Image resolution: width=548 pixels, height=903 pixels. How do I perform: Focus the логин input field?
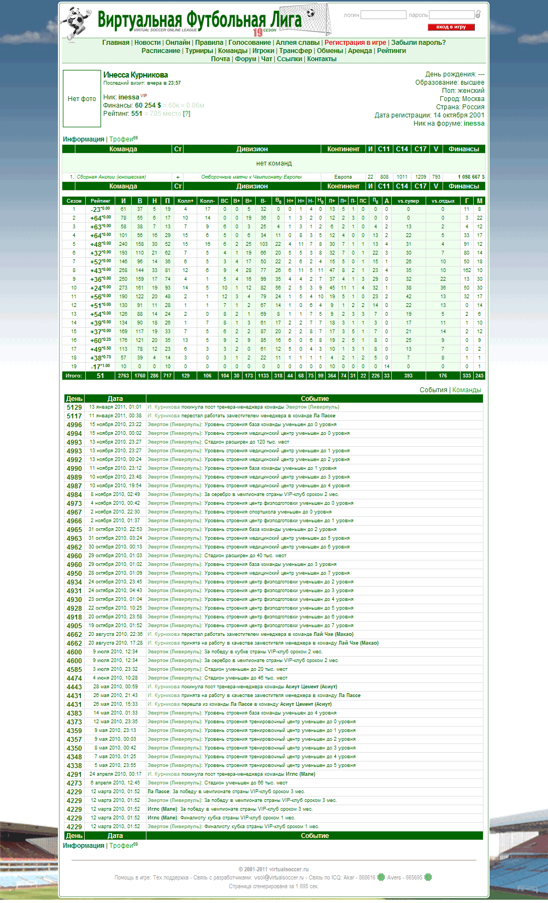point(384,15)
